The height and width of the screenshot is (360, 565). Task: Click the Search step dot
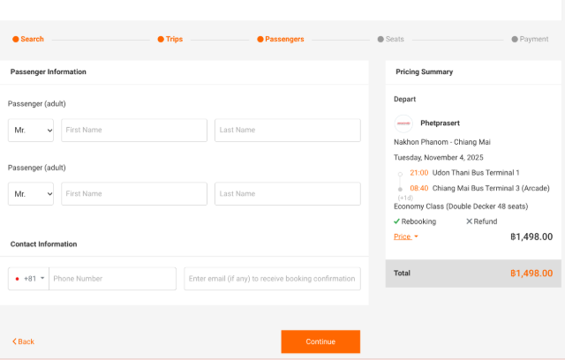(x=15, y=39)
